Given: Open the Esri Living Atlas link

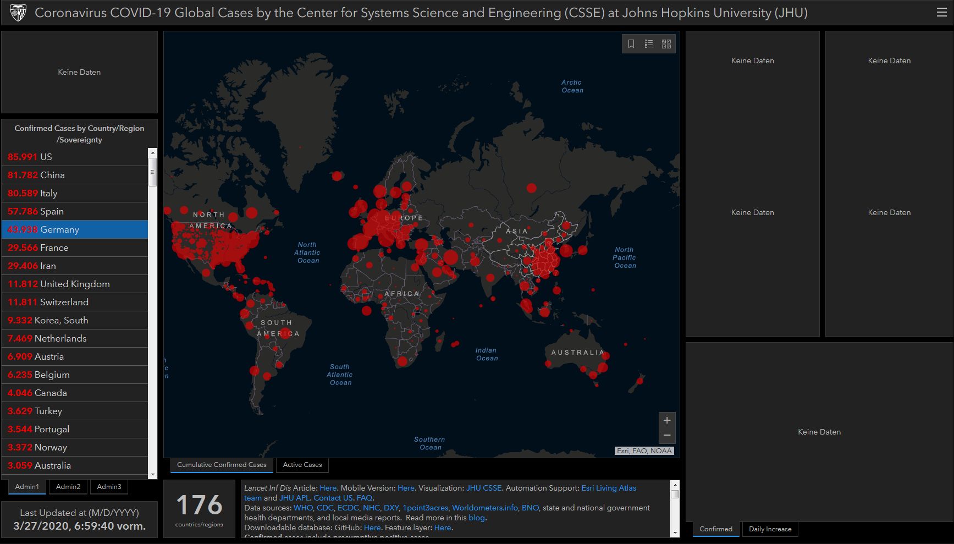Looking at the screenshot, I should 609,488.
